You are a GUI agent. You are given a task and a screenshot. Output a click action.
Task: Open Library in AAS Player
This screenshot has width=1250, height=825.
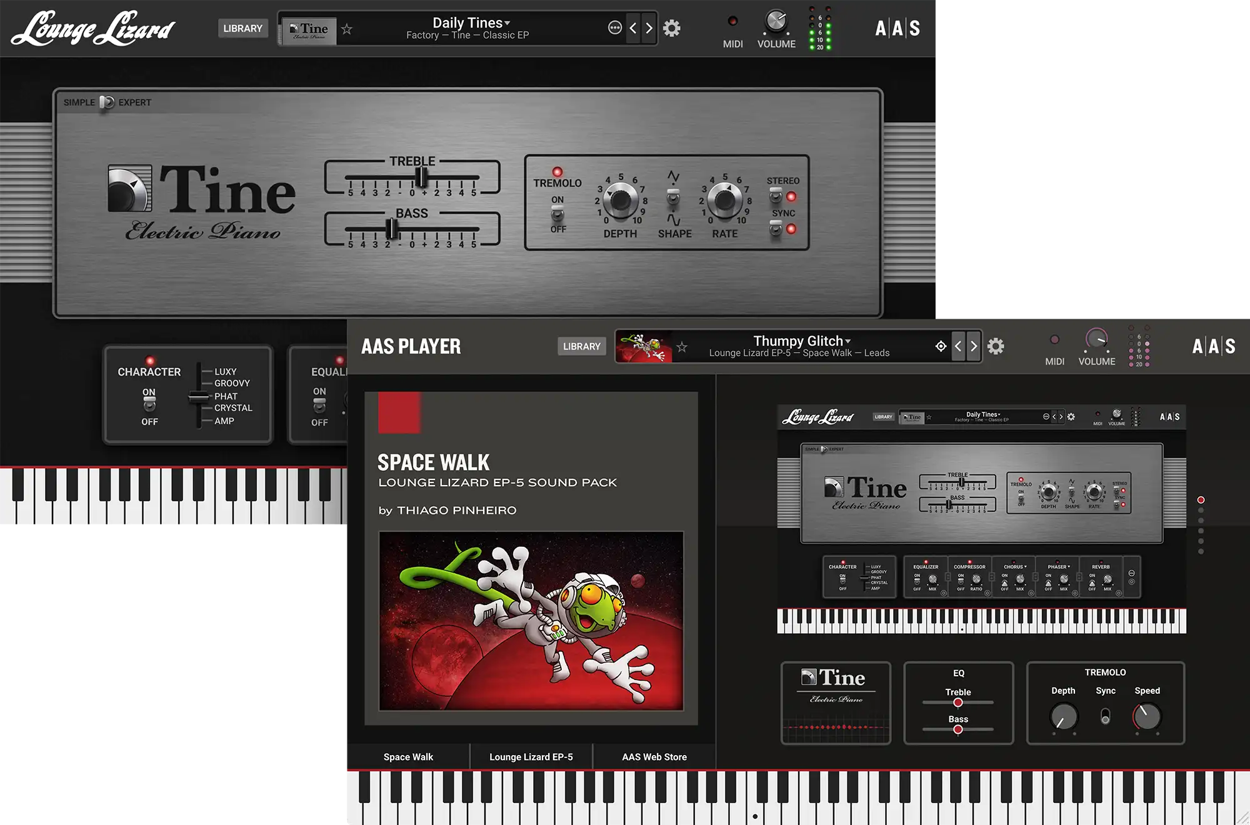[x=582, y=346]
